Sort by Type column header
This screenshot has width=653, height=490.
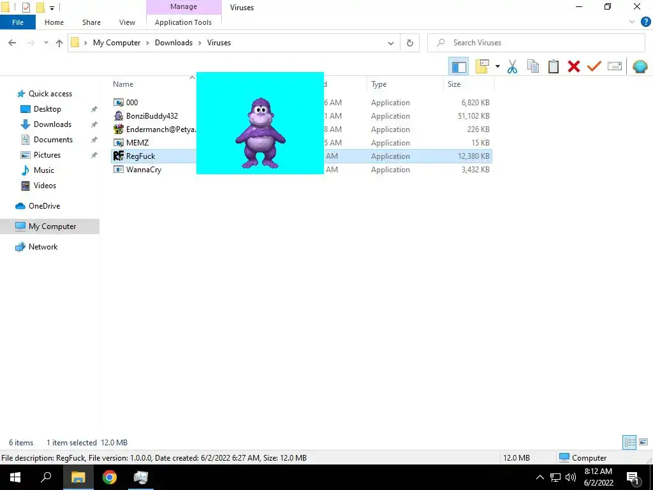point(379,84)
